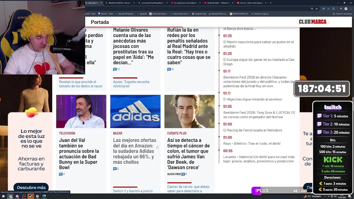354x199 pixels.
Task: Close the AS.com tab
Action: (x=266, y=3)
